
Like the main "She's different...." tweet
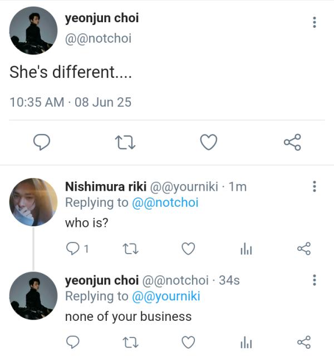pos(208,143)
